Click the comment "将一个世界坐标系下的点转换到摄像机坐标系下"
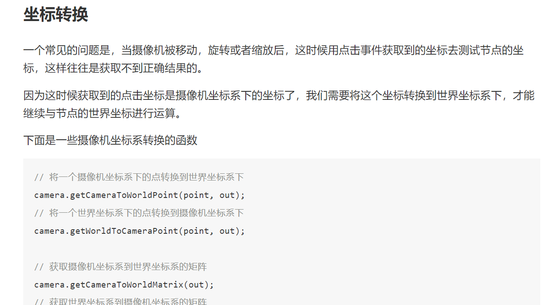The width and height of the screenshot is (560, 305). (x=146, y=213)
